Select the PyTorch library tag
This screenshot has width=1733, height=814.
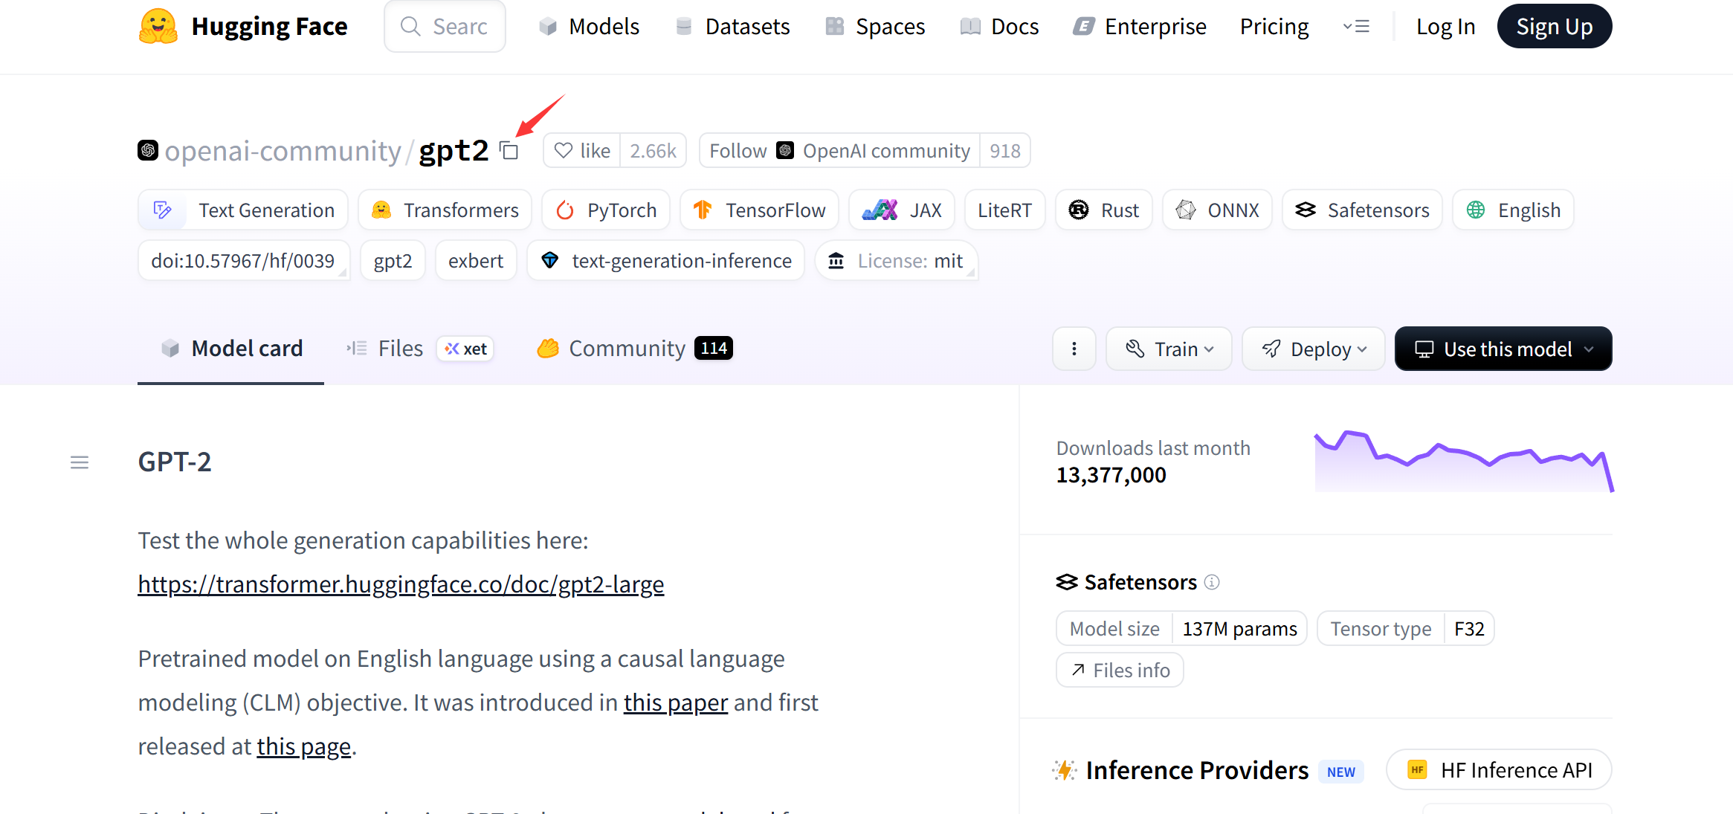click(606, 210)
